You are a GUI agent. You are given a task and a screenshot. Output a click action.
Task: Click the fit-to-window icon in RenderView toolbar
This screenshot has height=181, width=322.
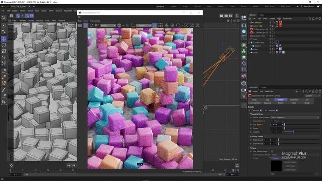[x=192, y=25]
